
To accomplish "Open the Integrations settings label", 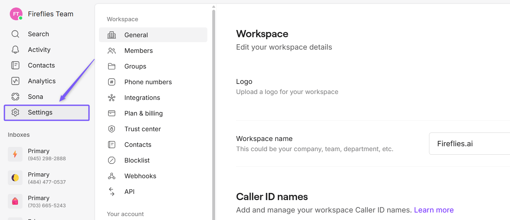I will pyautogui.click(x=142, y=98).
